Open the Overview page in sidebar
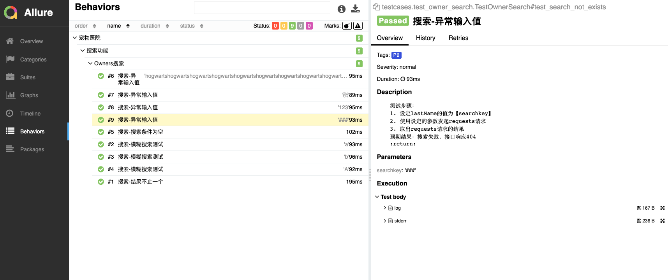The image size is (668, 280). (x=31, y=41)
